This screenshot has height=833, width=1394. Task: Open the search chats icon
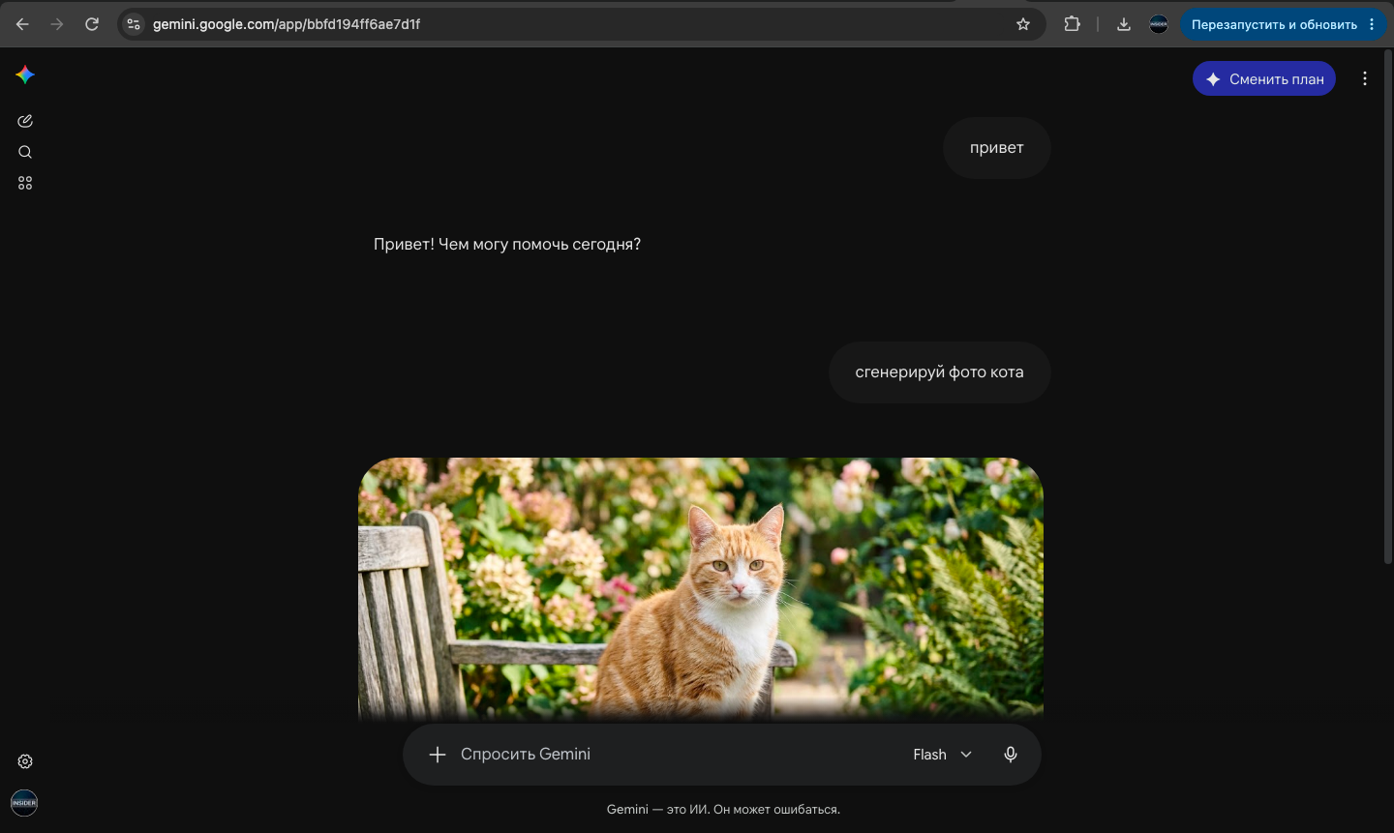point(25,152)
